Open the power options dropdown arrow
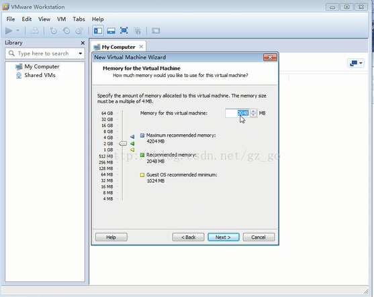Image resolution: width=374 pixels, height=297 pixels. coord(17,31)
